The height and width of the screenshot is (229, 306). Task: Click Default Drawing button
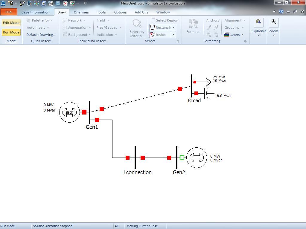tap(41, 35)
